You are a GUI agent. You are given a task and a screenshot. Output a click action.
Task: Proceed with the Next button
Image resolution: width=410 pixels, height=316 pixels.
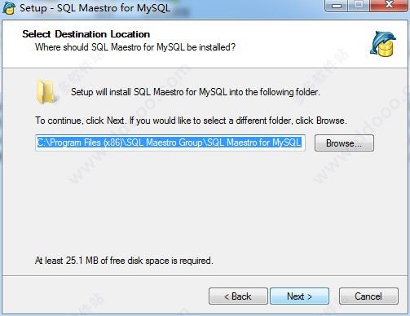pos(299,296)
